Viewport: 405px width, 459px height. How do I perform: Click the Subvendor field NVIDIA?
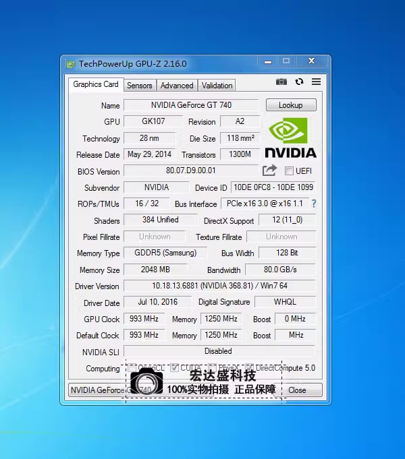click(x=157, y=187)
